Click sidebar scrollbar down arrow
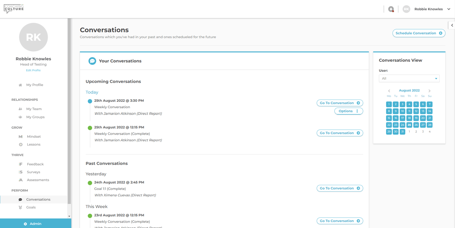 [69, 216]
